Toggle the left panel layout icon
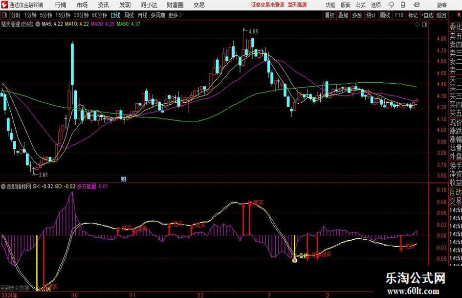The height and width of the screenshot is (298, 462). pyautogui.click(x=4, y=15)
